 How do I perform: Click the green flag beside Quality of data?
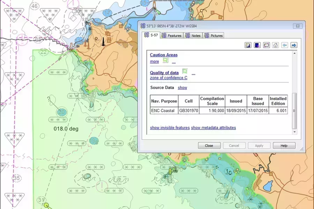tap(185, 71)
